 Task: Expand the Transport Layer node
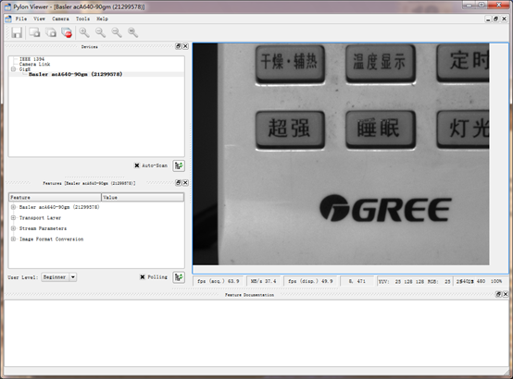(x=13, y=217)
